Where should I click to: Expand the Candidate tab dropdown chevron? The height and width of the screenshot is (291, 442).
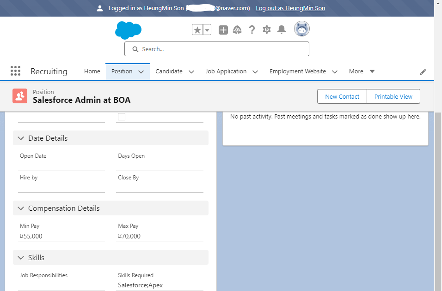[191, 72]
